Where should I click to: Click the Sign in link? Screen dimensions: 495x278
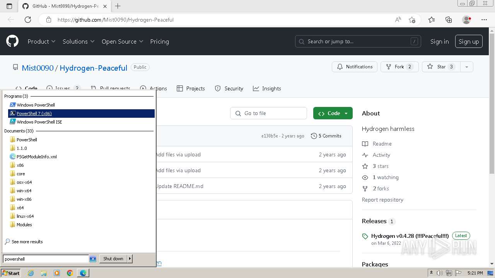click(x=439, y=41)
